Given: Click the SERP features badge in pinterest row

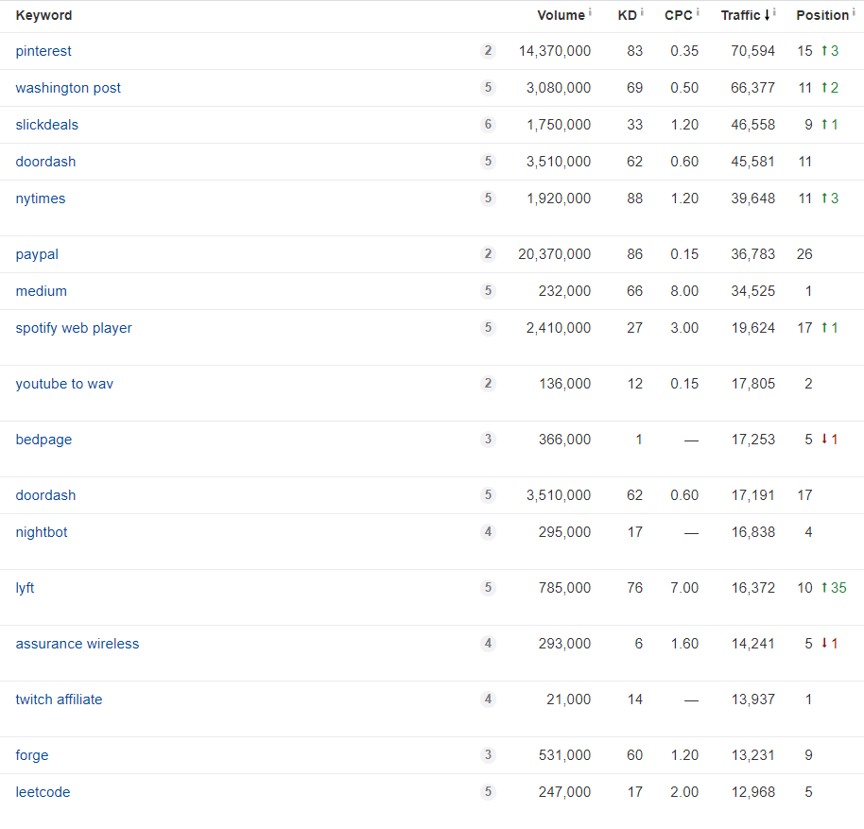Looking at the screenshot, I should pos(488,51).
